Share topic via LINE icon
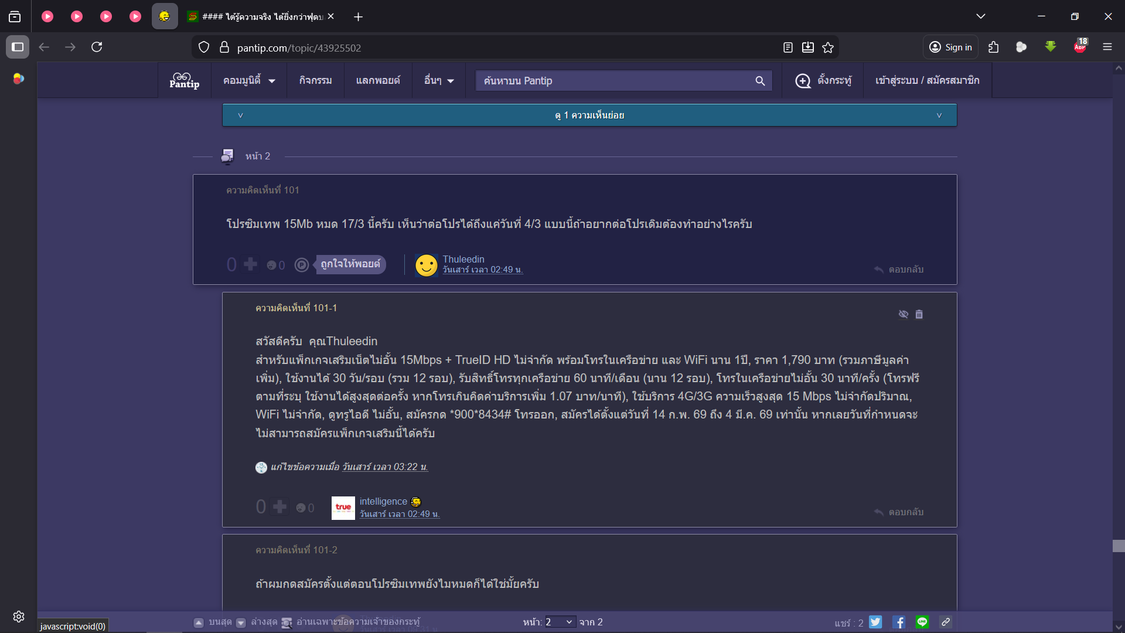The width and height of the screenshot is (1125, 633). (x=922, y=622)
